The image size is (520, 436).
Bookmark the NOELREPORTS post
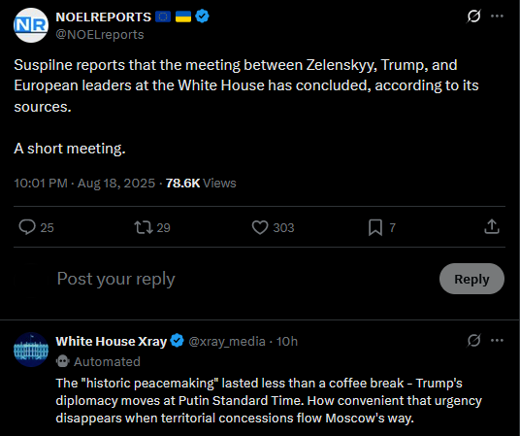375,227
